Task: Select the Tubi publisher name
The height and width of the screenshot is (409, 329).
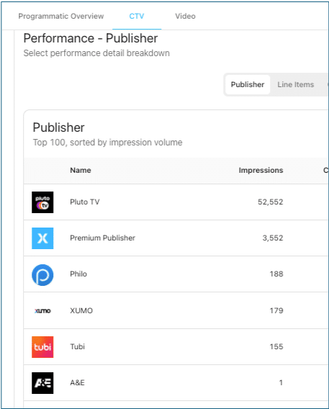Action: point(78,346)
